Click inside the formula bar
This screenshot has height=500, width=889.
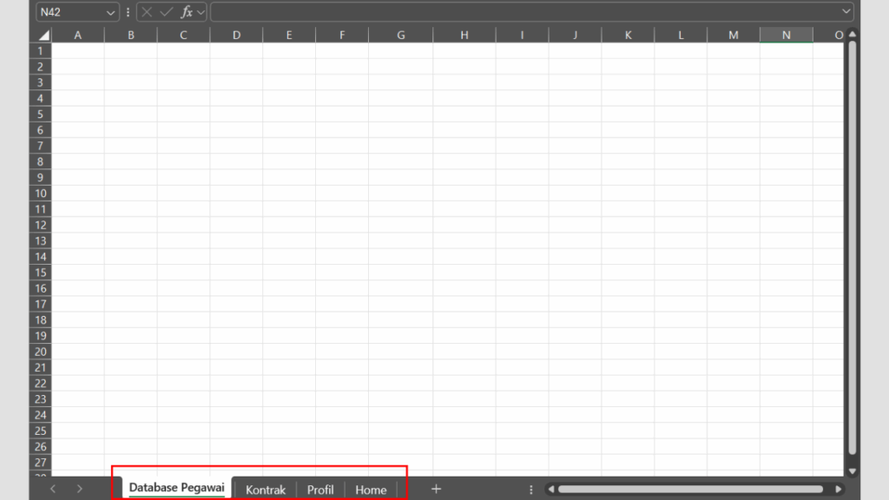click(x=521, y=12)
